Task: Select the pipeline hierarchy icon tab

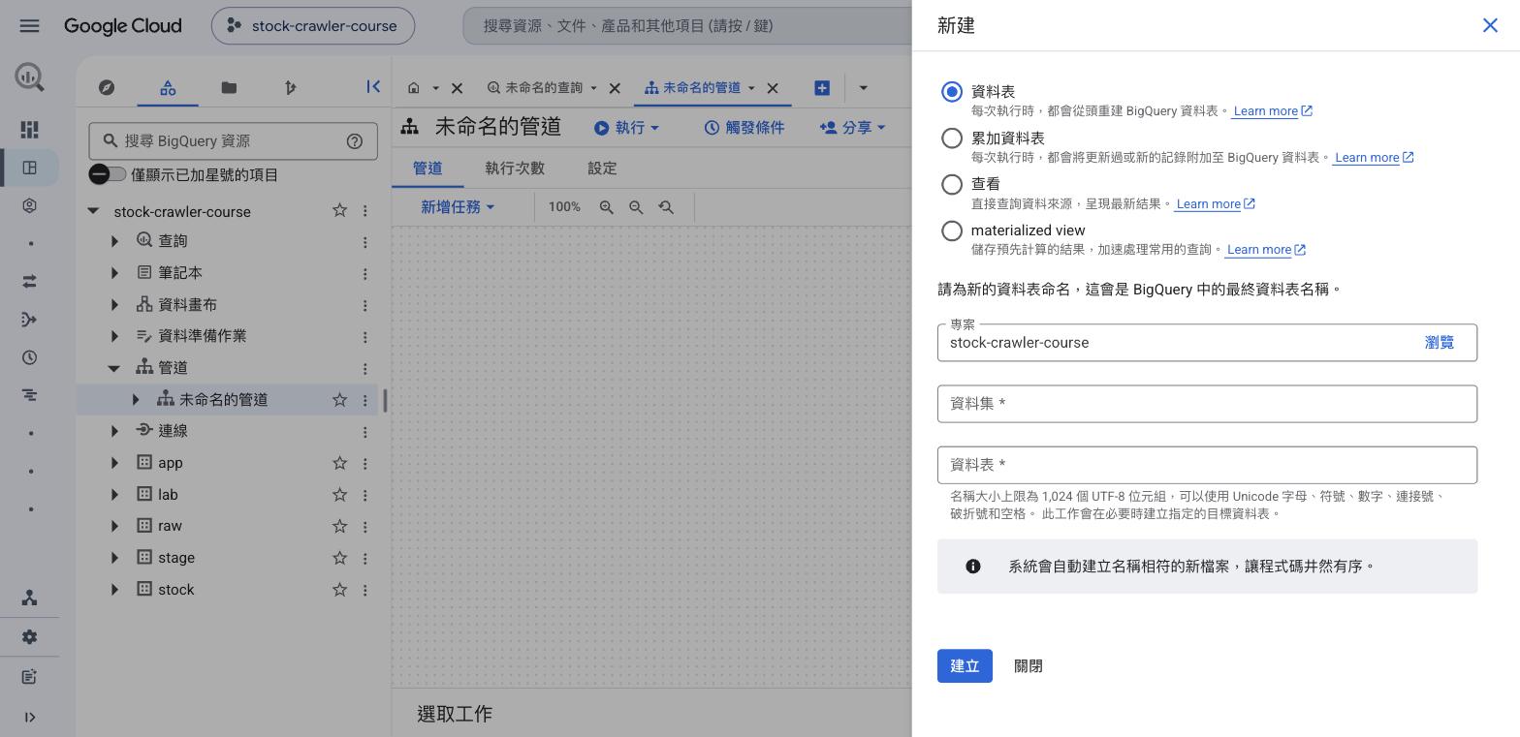Action: tap(168, 88)
